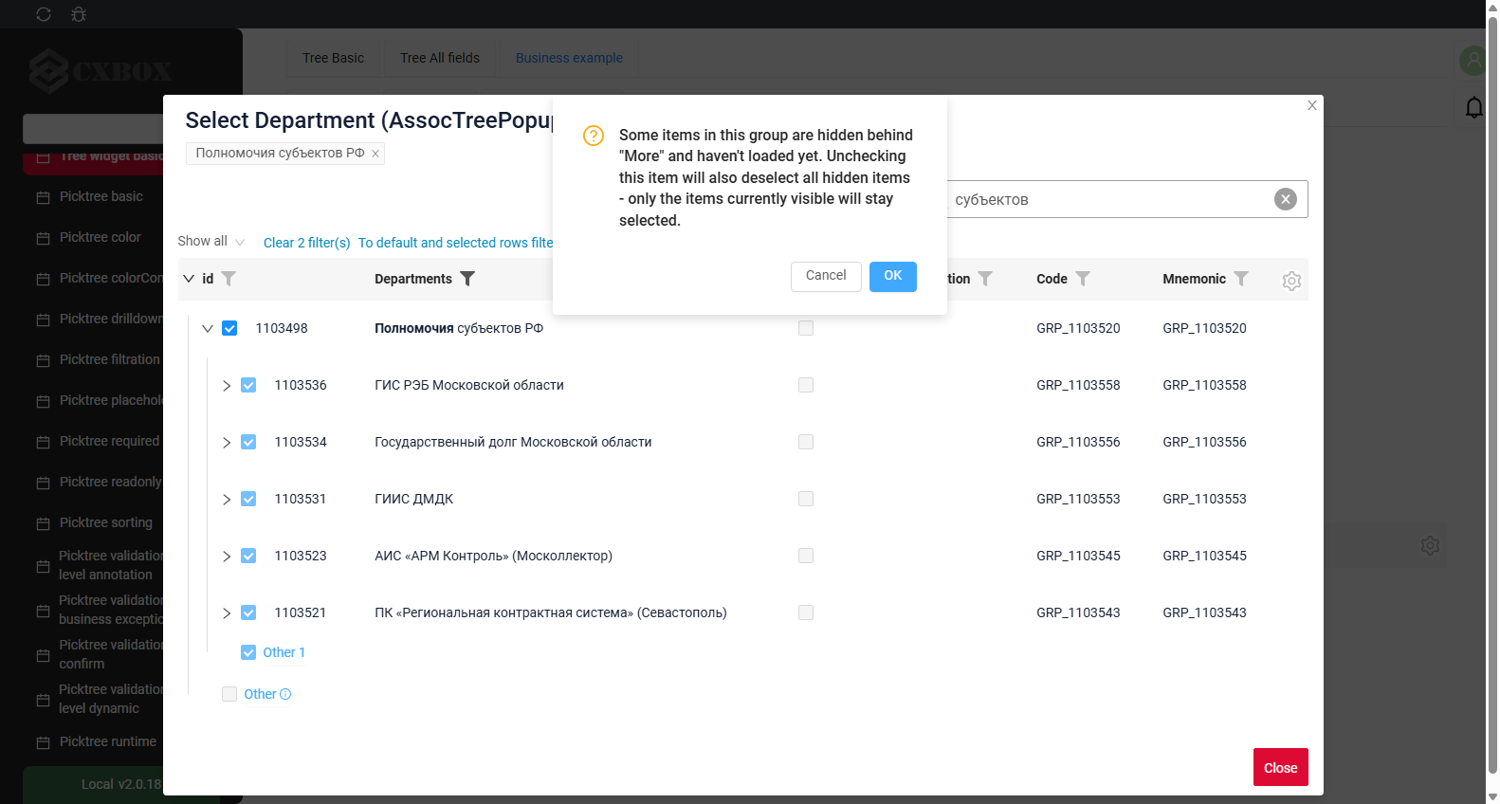Screen dimensions: 1500x804
Task: Collapse the 1103498 tree row
Action: click(x=208, y=328)
